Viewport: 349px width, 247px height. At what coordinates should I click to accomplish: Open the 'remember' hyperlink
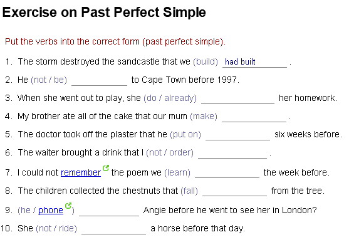81,172
